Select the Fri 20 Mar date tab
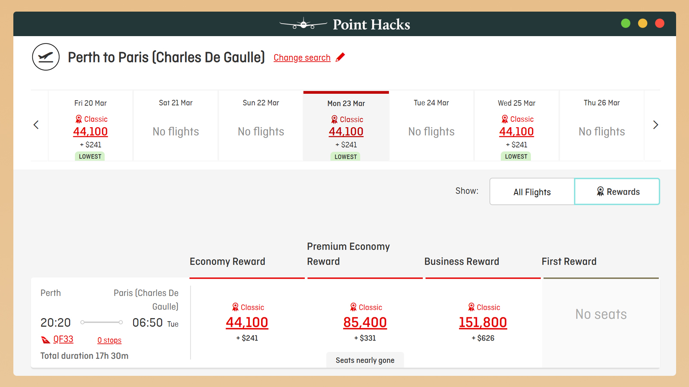Image resolution: width=689 pixels, height=387 pixels. [90, 126]
